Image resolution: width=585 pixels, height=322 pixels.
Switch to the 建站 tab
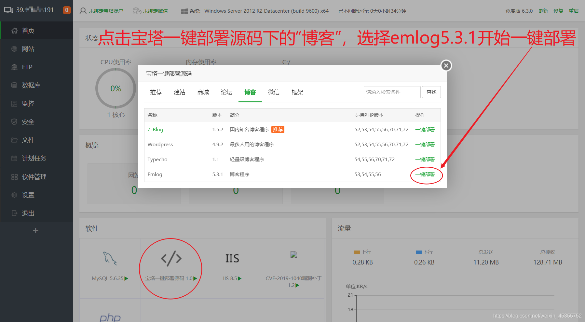179,92
